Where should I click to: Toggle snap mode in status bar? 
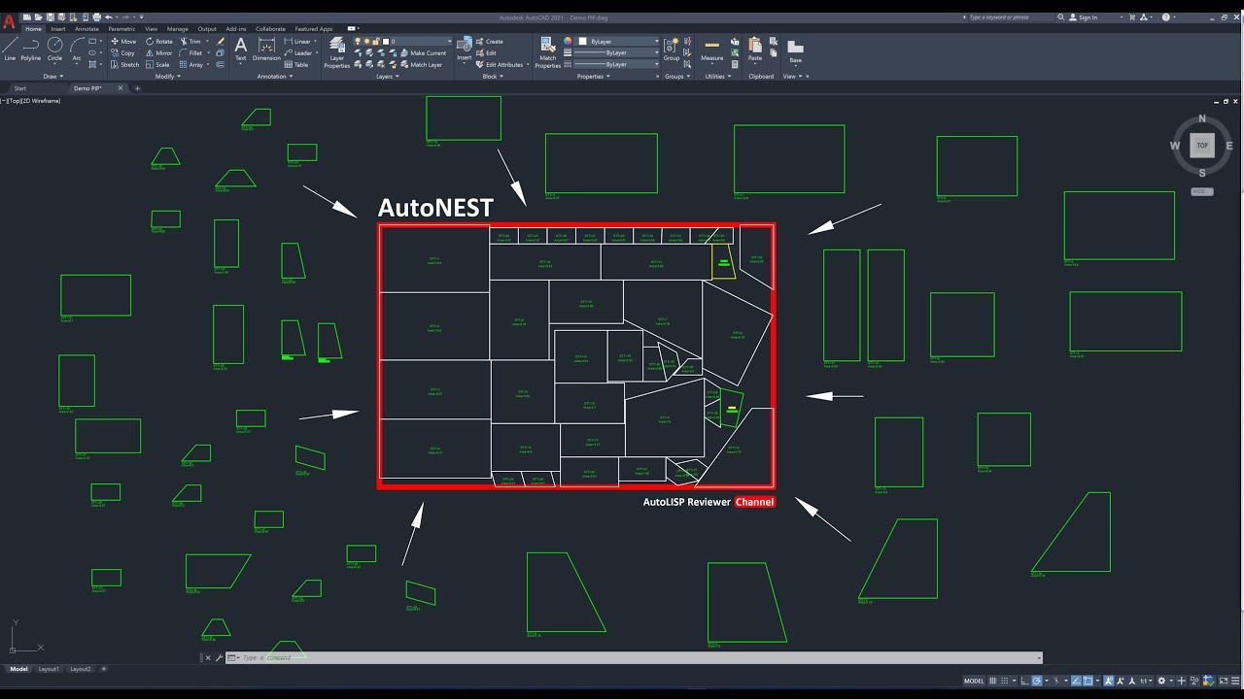coord(1004,681)
